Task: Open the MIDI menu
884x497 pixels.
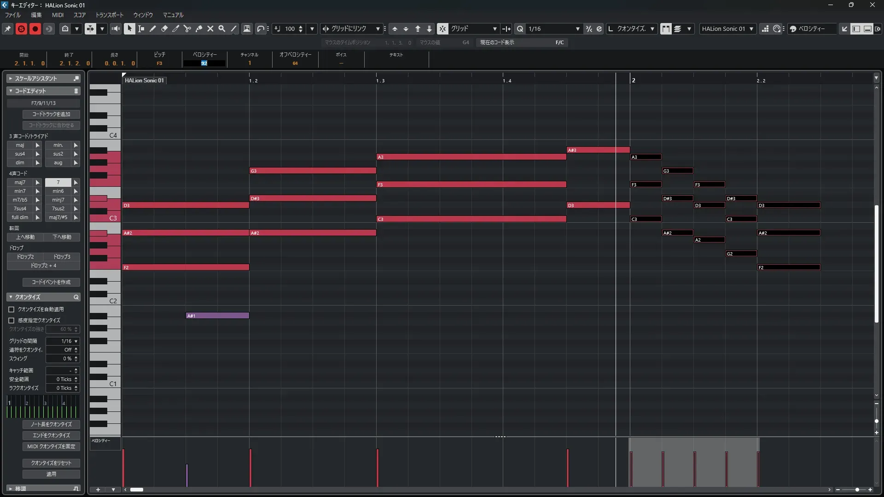Action: tap(58, 15)
